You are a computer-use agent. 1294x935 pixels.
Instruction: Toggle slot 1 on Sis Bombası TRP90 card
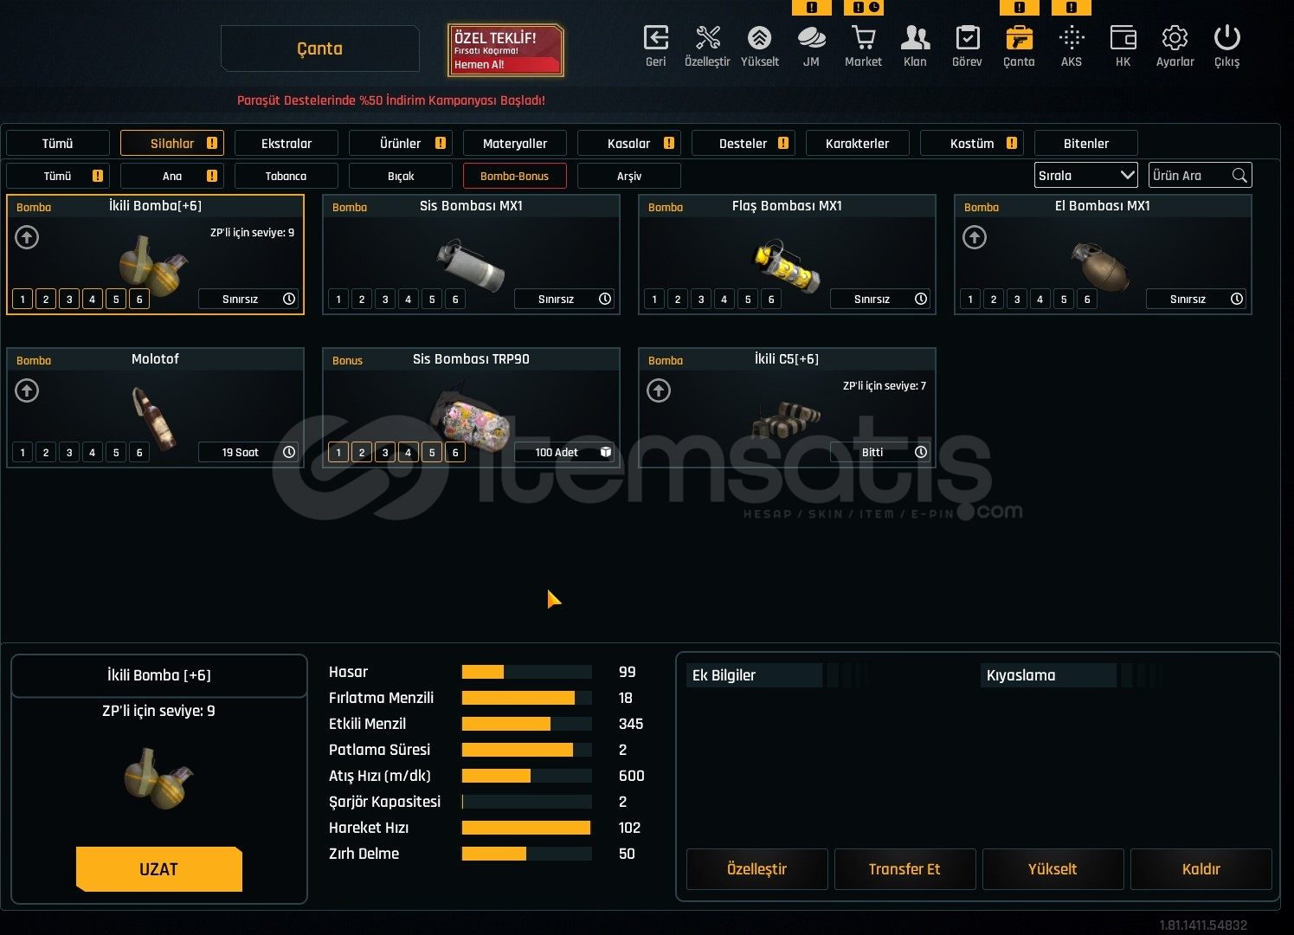click(x=338, y=453)
